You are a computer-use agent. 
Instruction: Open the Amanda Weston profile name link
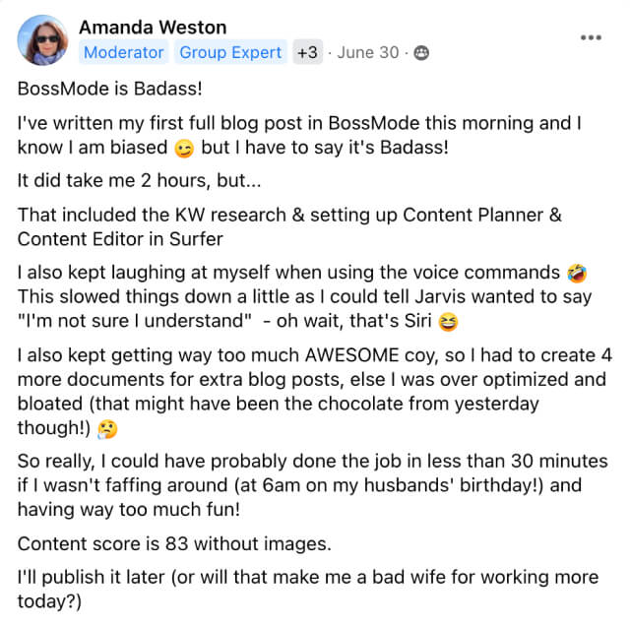point(153,28)
